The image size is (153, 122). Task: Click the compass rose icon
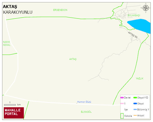coord(145,8)
